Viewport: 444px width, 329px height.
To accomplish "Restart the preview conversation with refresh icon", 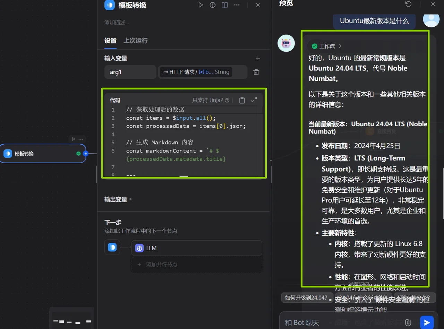I will 409,4.
